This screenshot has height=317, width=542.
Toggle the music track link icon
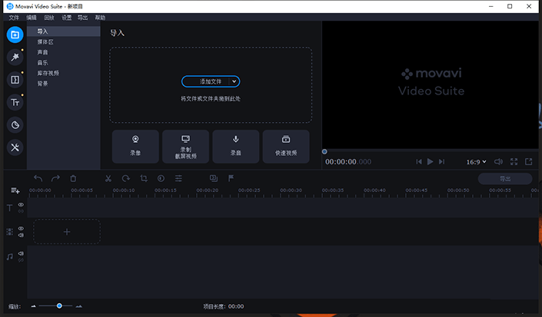point(21,260)
